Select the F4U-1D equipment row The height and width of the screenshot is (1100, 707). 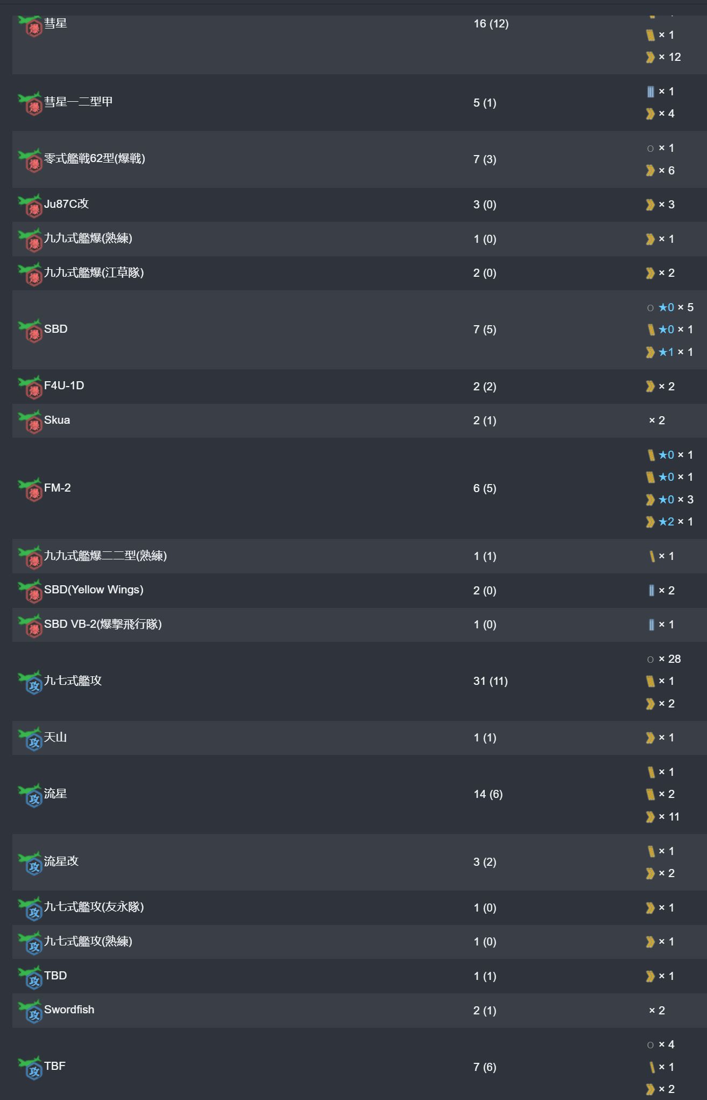point(359,387)
